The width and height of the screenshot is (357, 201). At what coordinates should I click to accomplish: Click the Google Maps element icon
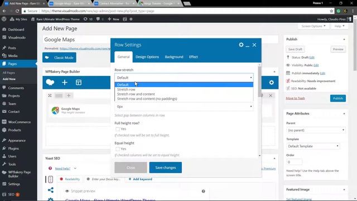pos(55,111)
